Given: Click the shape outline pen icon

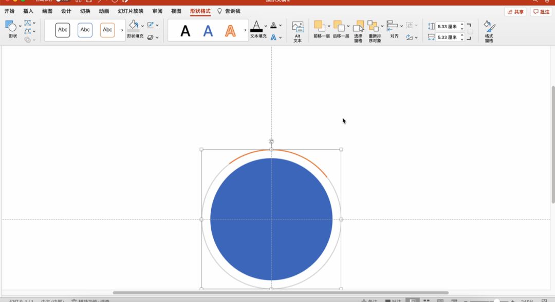Looking at the screenshot, I should [x=151, y=25].
